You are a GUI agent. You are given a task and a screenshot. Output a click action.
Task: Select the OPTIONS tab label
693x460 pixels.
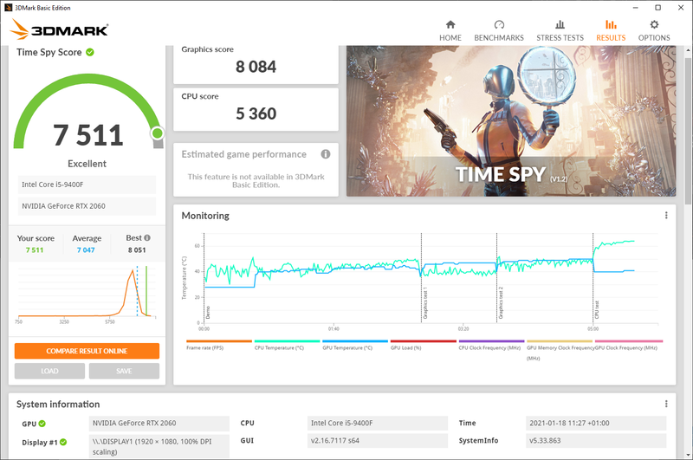pos(654,38)
